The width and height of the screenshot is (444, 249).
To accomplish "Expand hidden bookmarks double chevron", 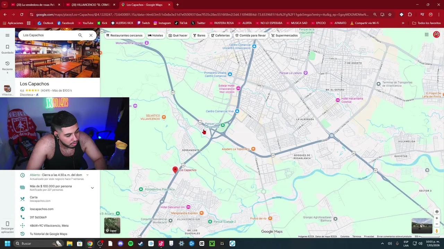I will tap(403, 23).
